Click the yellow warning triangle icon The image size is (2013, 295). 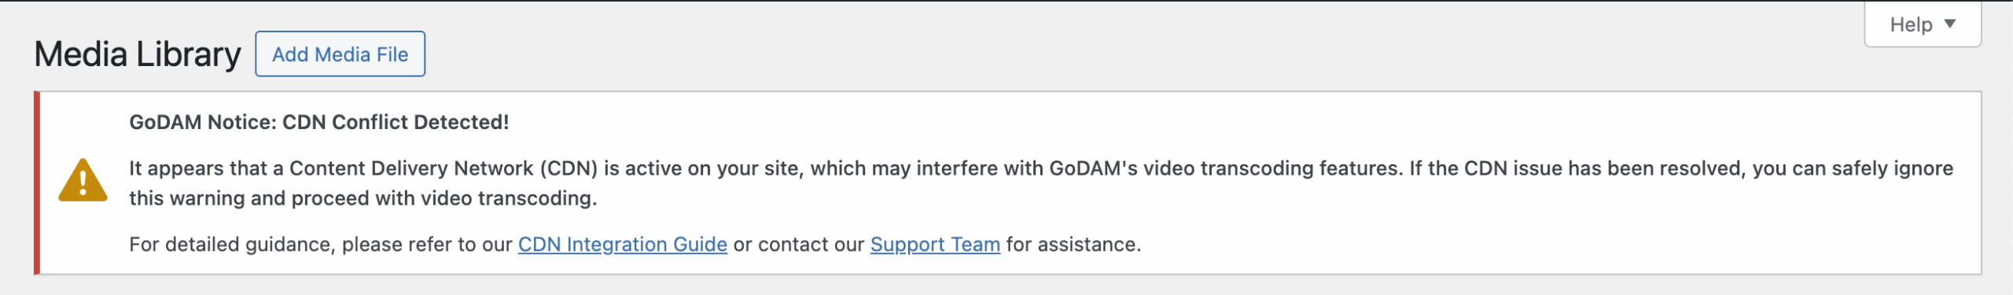pyautogui.click(x=83, y=180)
